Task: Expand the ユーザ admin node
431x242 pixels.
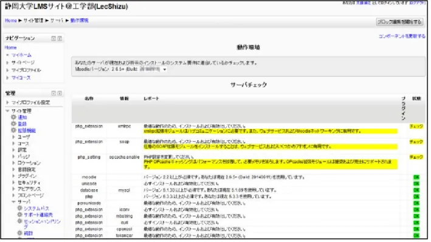Action: [13, 136]
